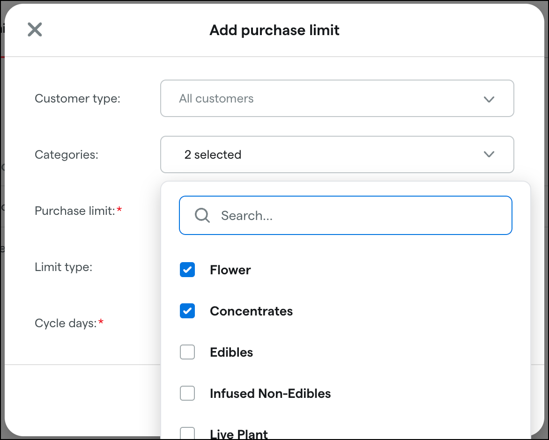Select the Edibles category label

click(231, 352)
